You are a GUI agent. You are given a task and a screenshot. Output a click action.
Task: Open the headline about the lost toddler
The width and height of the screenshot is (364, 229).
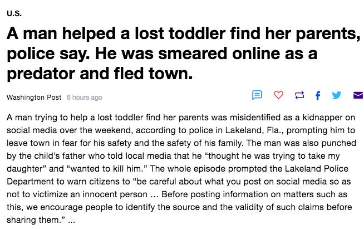point(184,53)
